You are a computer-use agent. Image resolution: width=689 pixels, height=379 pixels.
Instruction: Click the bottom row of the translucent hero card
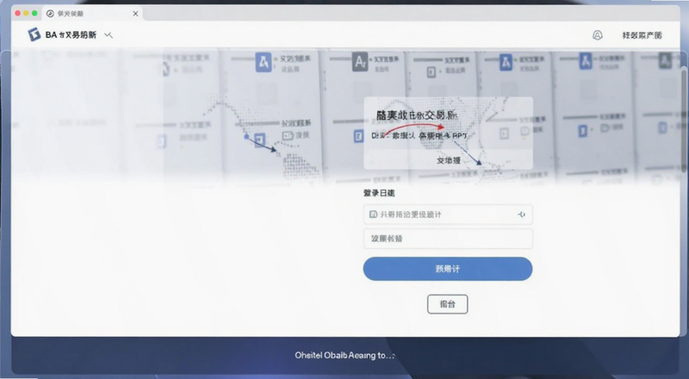point(448,160)
